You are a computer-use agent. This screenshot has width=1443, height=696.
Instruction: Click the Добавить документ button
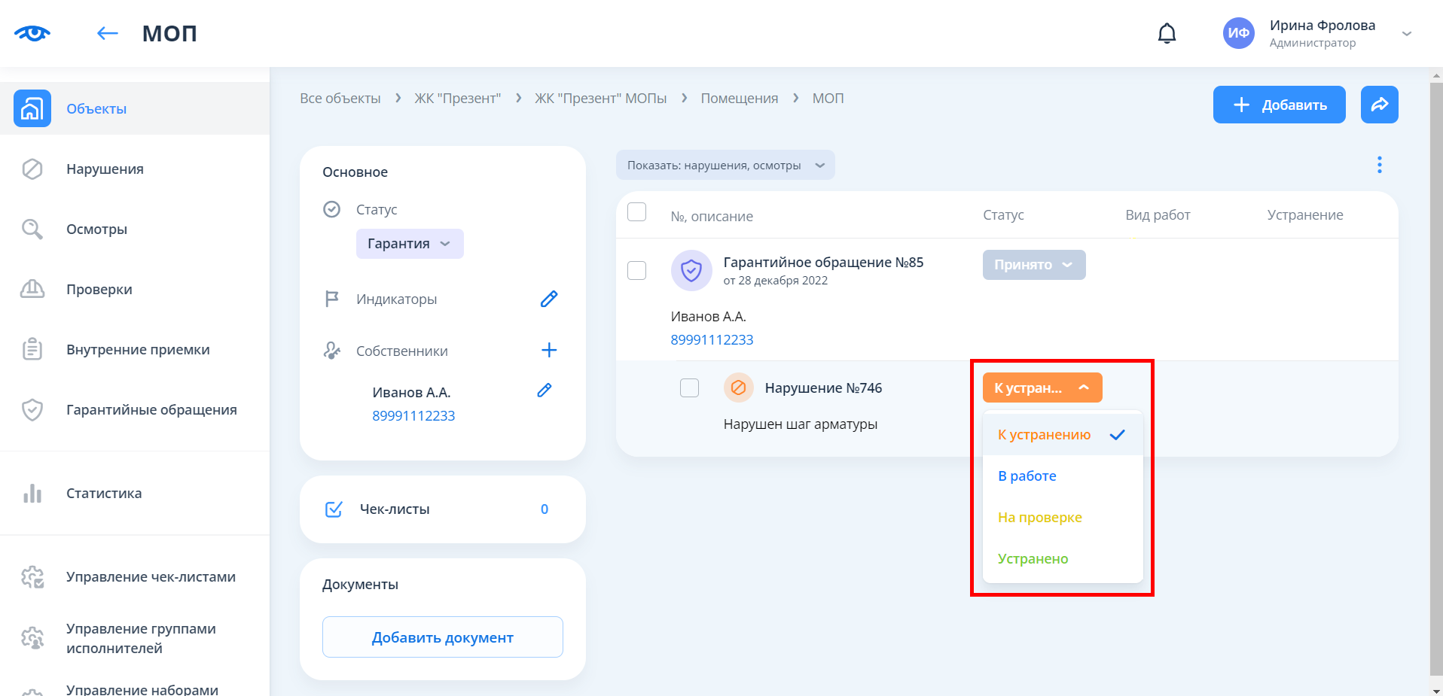(442, 637)
